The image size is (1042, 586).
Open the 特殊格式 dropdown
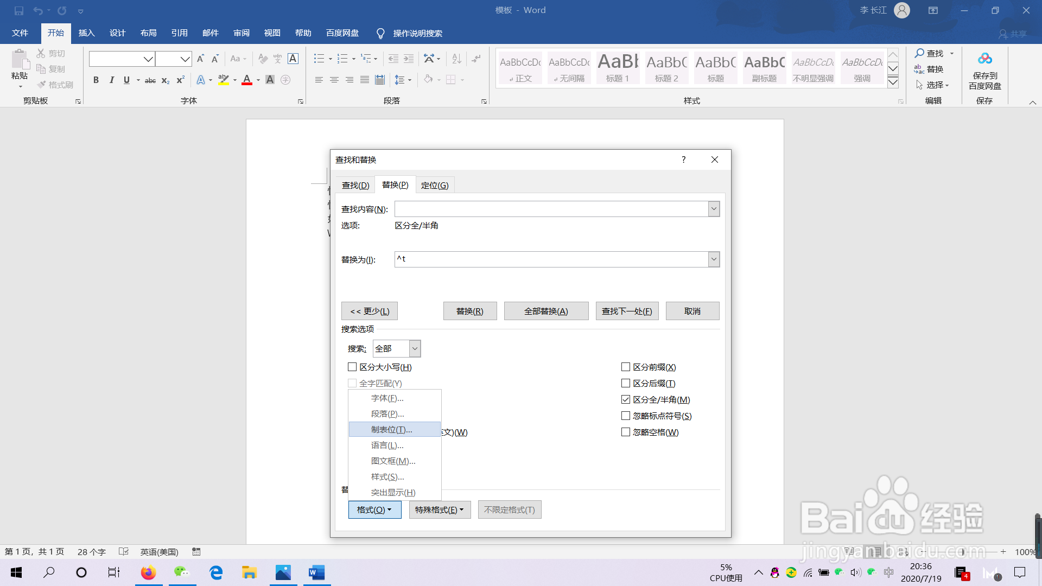coord(440,509)
